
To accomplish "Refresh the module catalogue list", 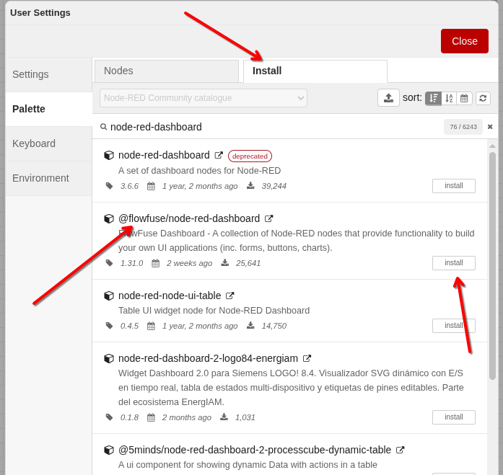I will (x=483, y=98).
